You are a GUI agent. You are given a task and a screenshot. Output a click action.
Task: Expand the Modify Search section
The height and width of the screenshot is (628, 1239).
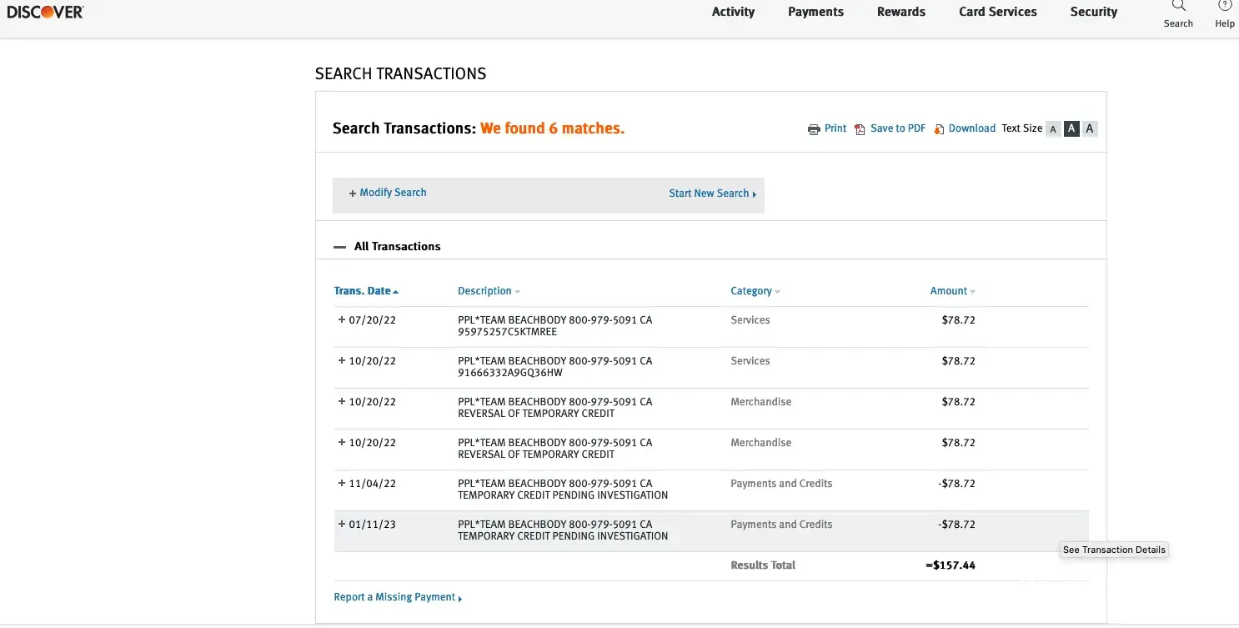pos(388,193)
